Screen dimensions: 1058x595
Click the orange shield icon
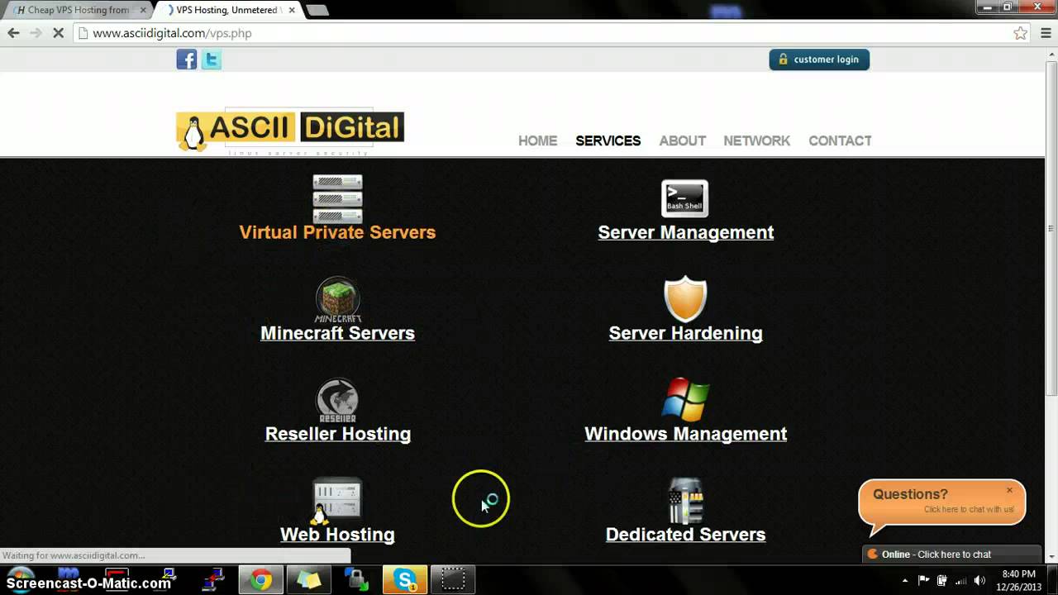coord(685,299)
